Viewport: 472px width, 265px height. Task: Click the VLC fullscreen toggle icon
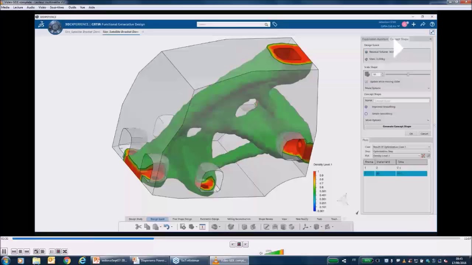click(36, 251)
